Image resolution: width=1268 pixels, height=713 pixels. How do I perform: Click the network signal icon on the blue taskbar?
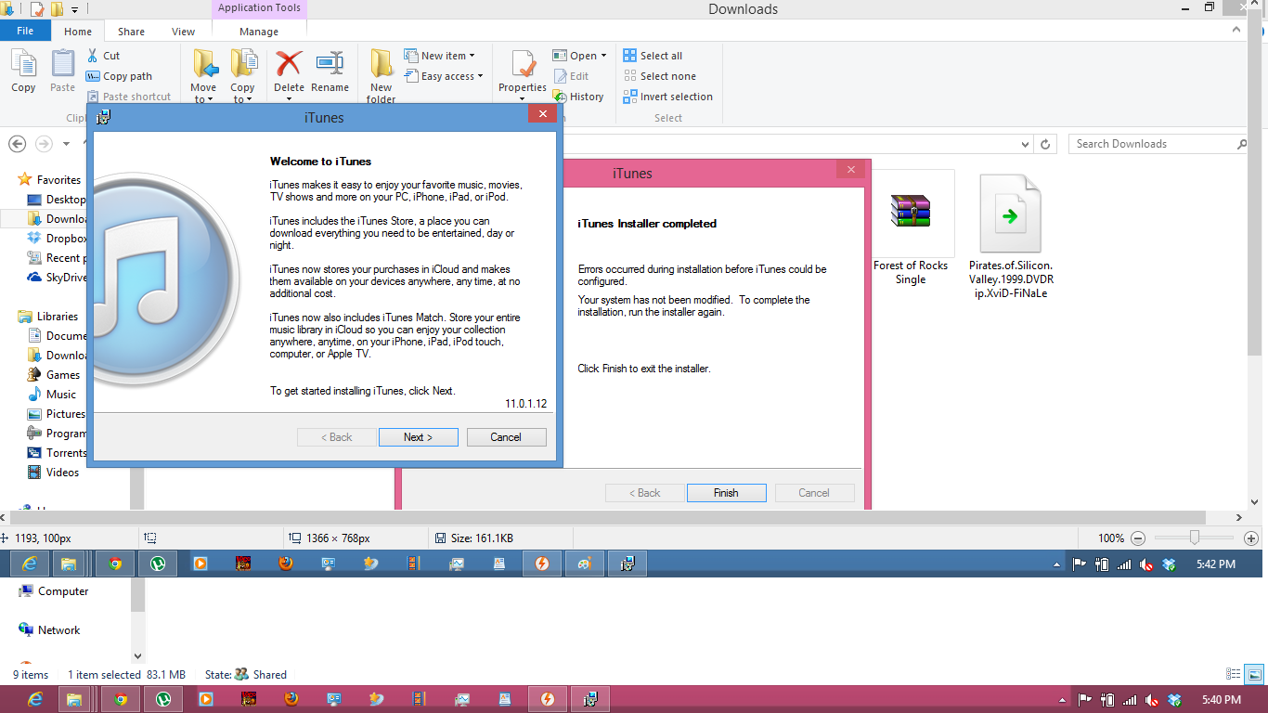[1125, 564]
